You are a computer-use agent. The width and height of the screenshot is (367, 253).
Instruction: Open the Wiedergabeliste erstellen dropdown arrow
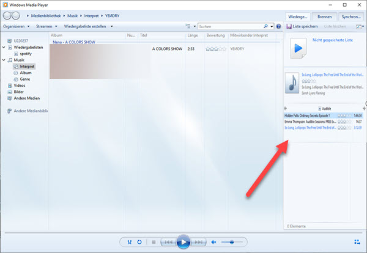(x=112, y=26)
